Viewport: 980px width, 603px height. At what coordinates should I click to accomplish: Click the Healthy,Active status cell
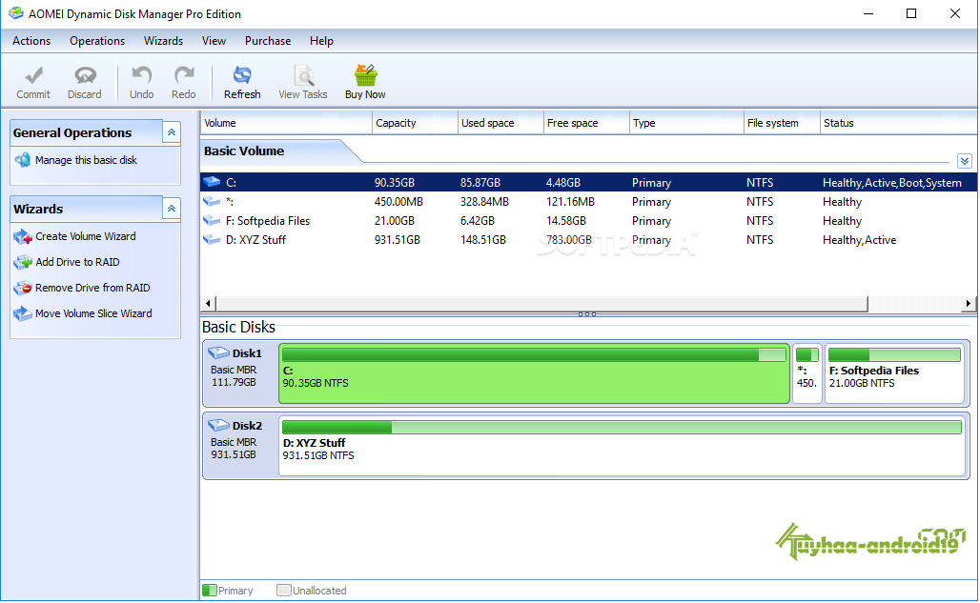(859, 240)
